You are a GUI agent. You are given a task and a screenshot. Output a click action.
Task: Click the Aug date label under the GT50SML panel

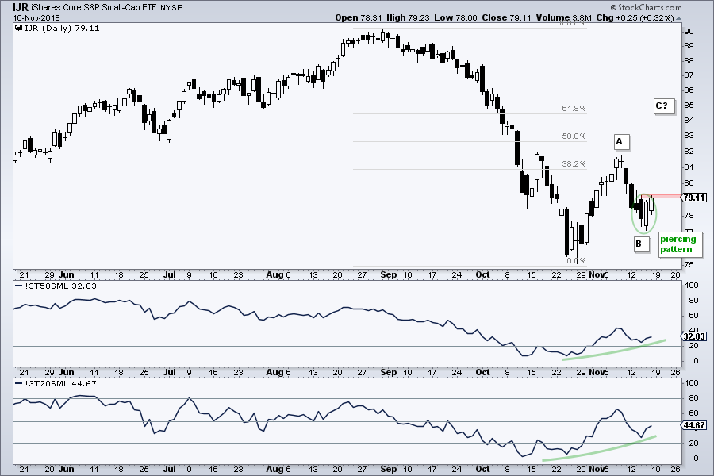click(x=275, y=372)
